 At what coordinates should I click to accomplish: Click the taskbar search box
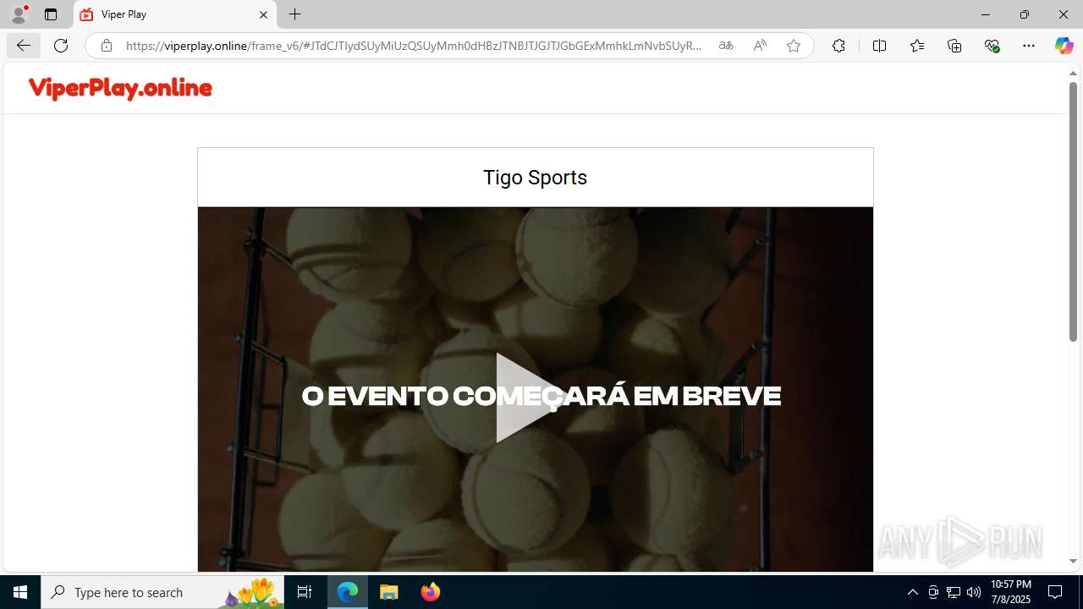coord(162,592)
